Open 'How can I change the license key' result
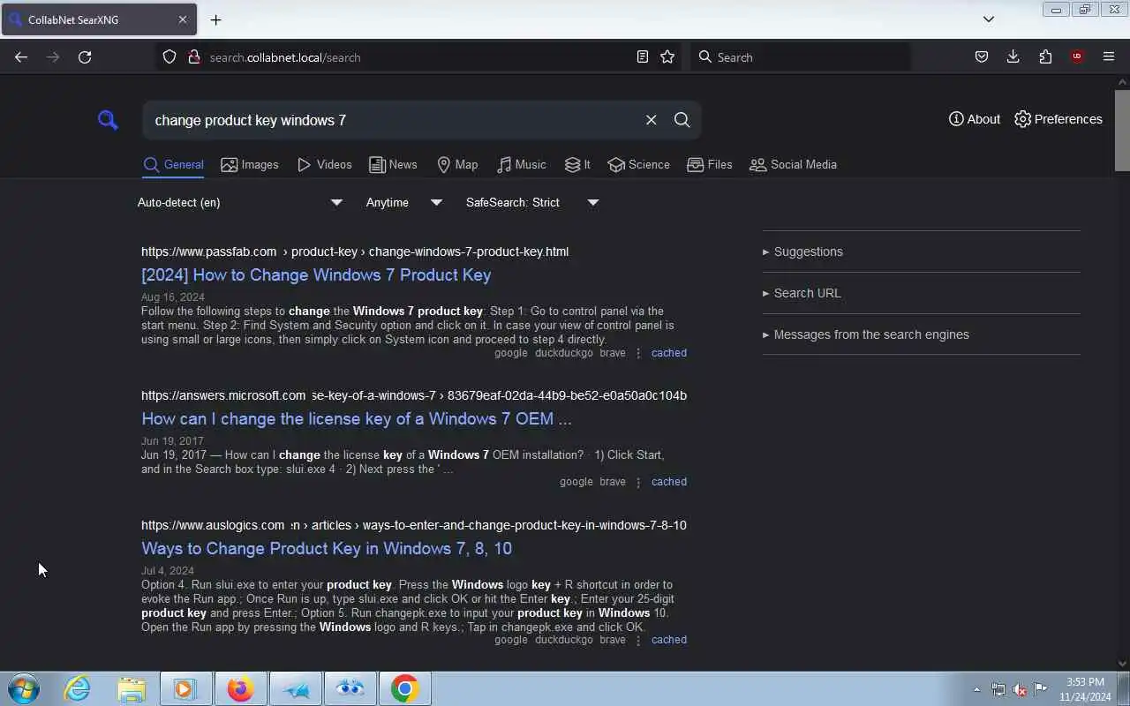Viewport: 1130px width, 706px height. click(357, 418)
